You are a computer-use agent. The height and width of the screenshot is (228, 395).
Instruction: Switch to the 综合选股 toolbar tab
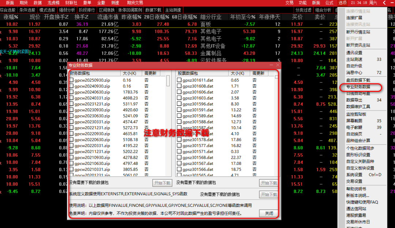point(8,10)
